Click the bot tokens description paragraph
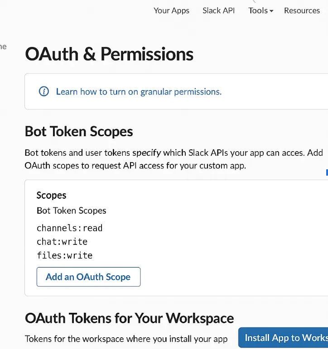The width and height of the screenshot is (328, 349). coord(174,159)
